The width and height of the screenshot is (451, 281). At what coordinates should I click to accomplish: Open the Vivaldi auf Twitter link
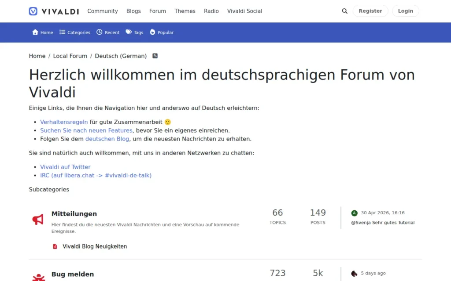(x=65, y=167)
